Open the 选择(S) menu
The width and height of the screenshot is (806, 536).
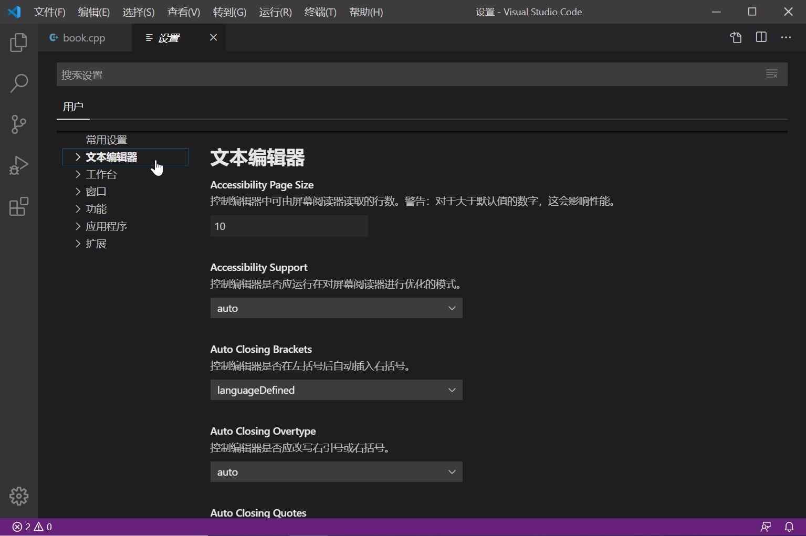[x=139, y=12]
